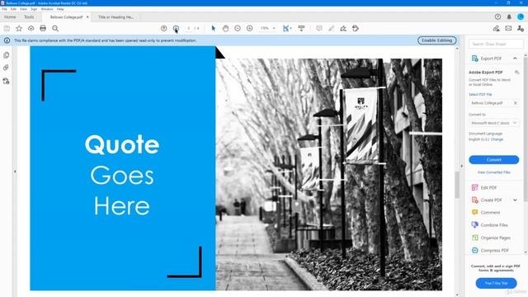This screenshot has height=297, width=528.
Task: Open notifications bell icon
Action: tap(509, 16)
